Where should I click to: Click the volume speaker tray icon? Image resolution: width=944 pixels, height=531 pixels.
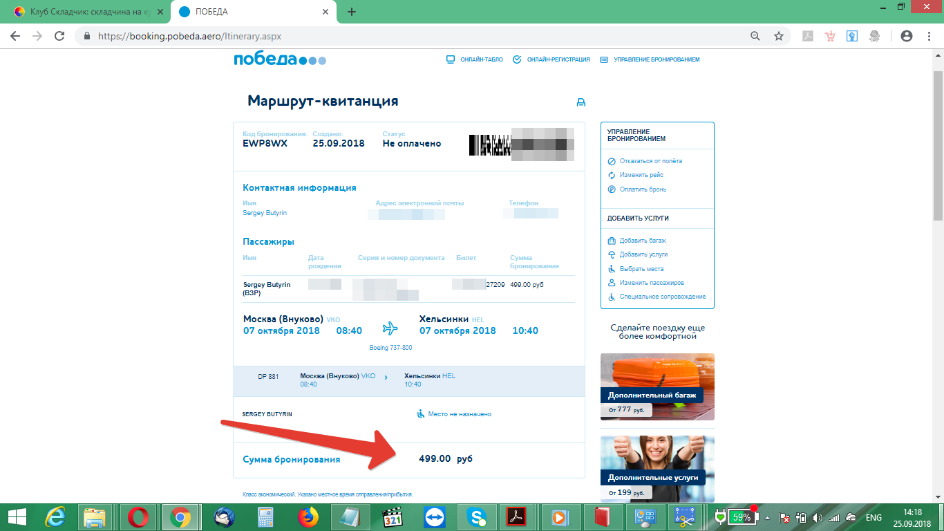point(818,517)
